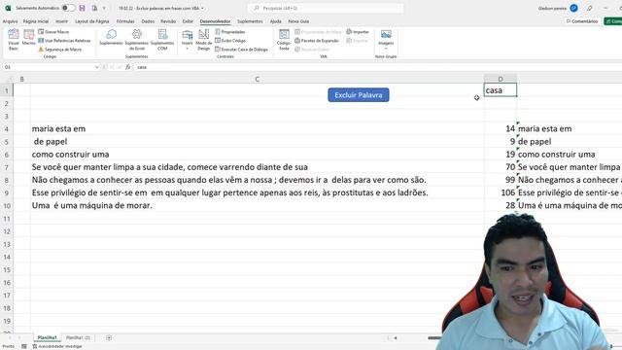Open XML Código-fonte pane
Screen dimensions: 622x350
coord(284,40)
